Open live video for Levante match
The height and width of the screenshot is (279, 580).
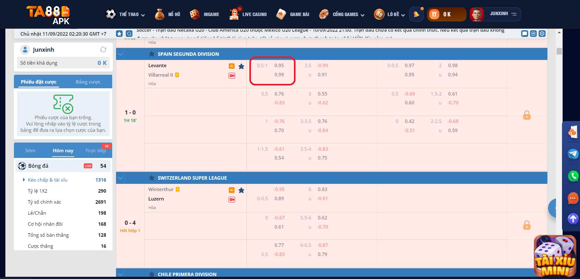(x=232, y=76)
